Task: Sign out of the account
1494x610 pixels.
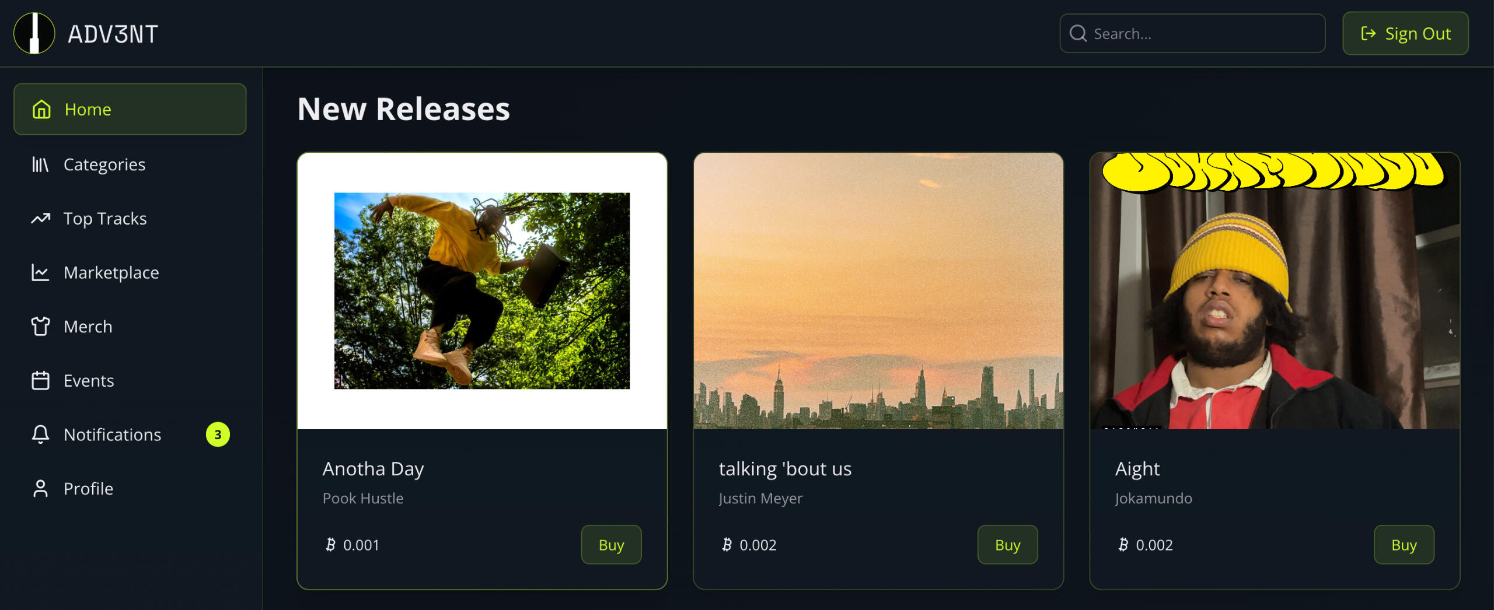Action: [x=1405, y=33]
